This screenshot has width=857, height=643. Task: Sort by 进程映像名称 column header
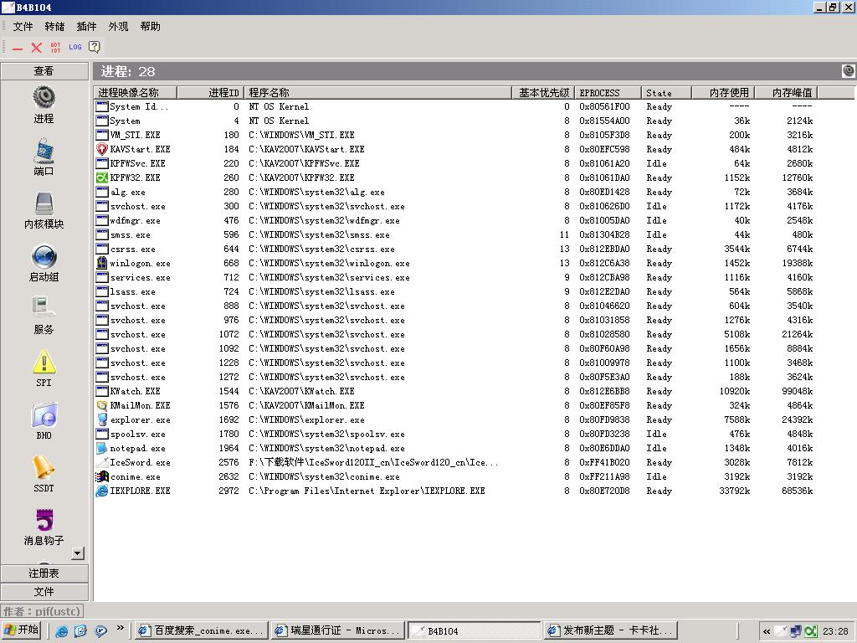(136, 92)
